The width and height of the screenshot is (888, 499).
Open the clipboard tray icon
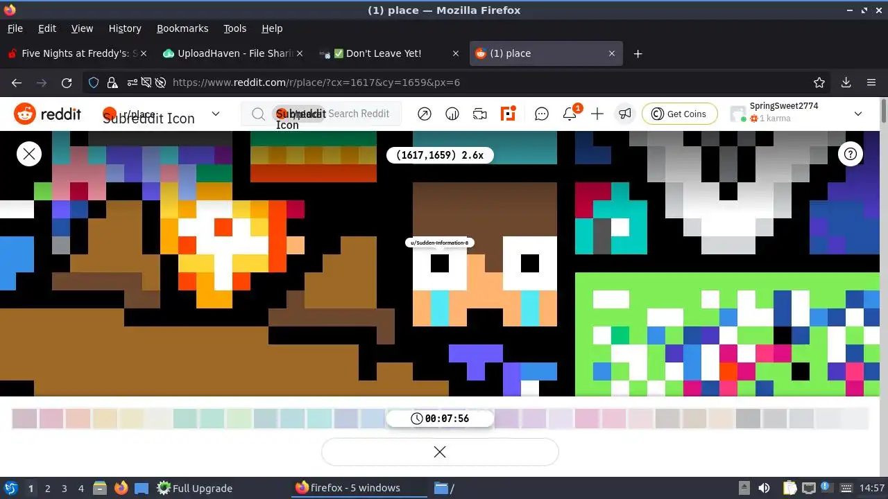(x=791, y=488)
